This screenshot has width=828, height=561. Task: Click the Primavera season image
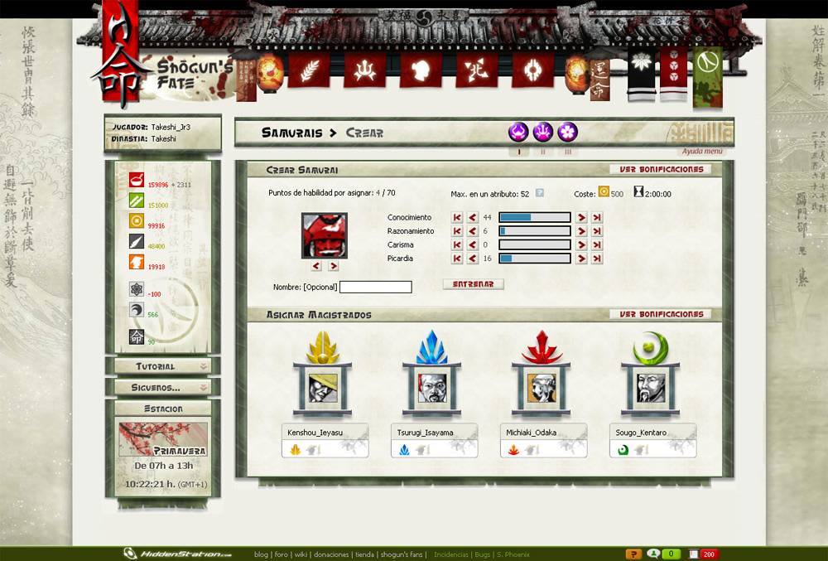coord(163,439)
